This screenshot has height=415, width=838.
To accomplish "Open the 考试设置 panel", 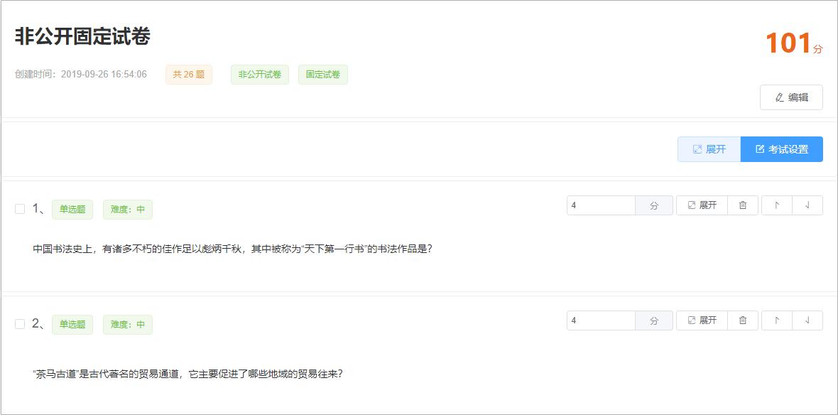I will coord(781,149).
